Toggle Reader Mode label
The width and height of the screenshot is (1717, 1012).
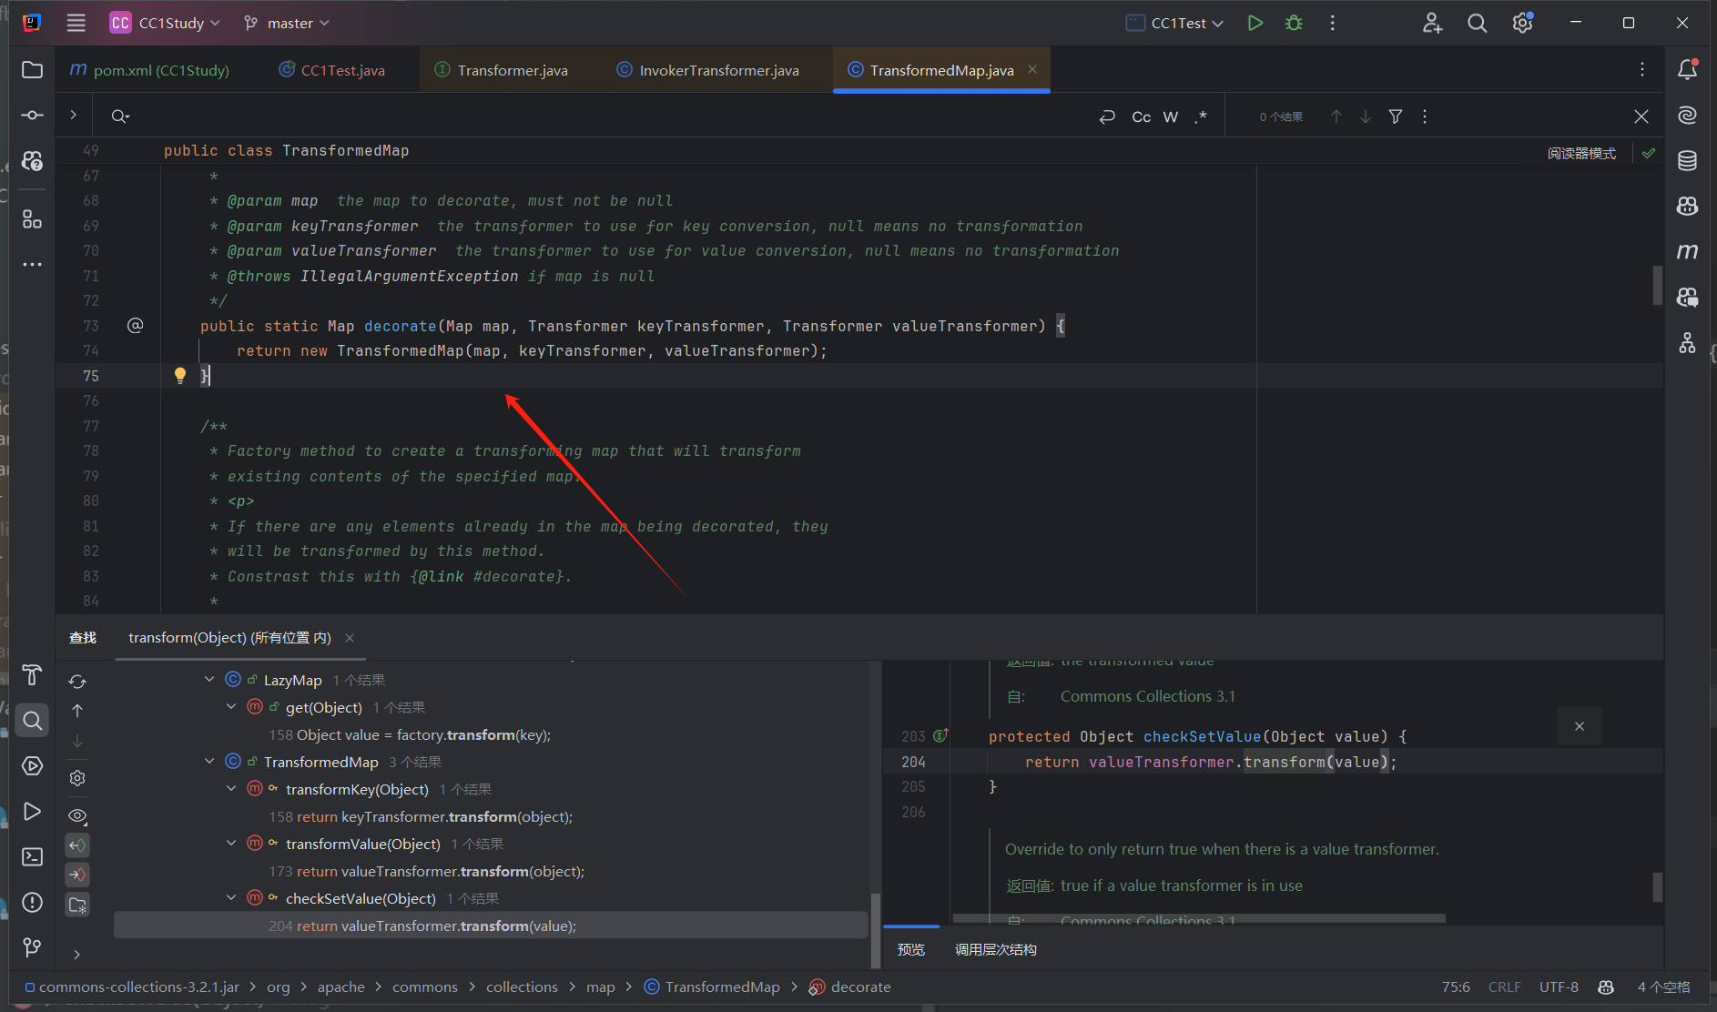point(1581,153)
